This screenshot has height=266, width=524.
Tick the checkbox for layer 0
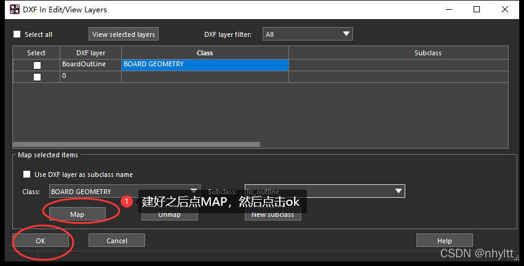[37, 77]
